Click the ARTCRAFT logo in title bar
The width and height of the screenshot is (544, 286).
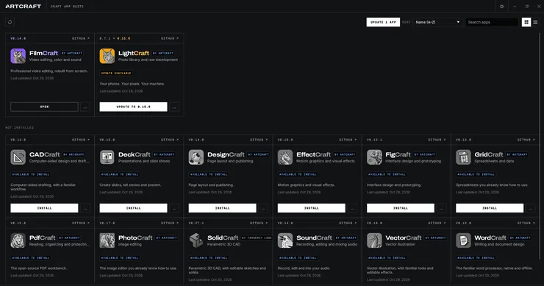click(x=24, y=6)
